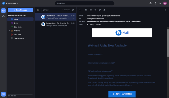169x98 pixels.
Task: Click the quote "When is webmail being added?"
Action: pos(100,71)
